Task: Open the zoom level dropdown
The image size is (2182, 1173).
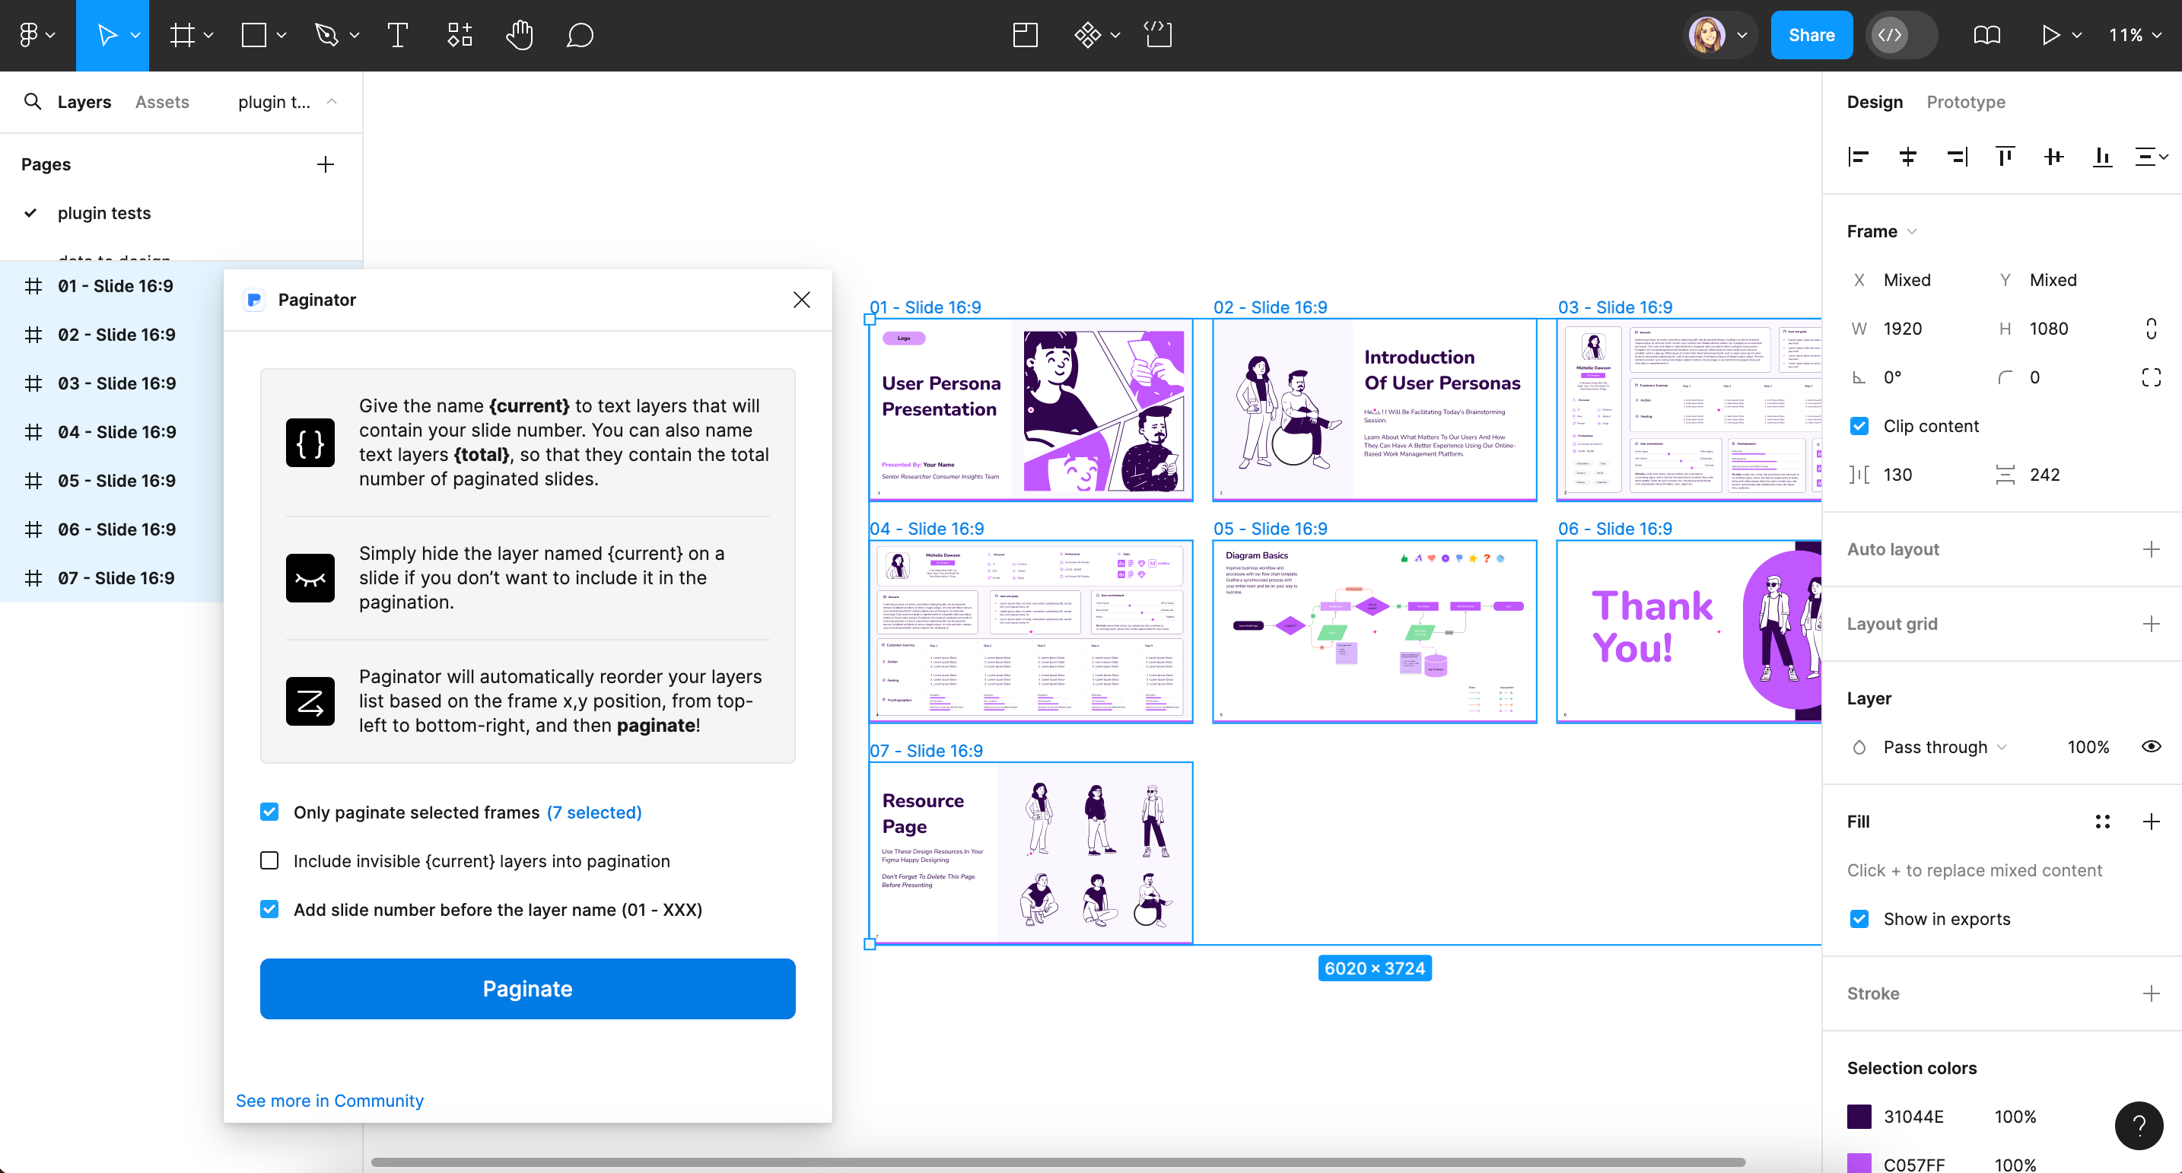Action: (2135, 35)
